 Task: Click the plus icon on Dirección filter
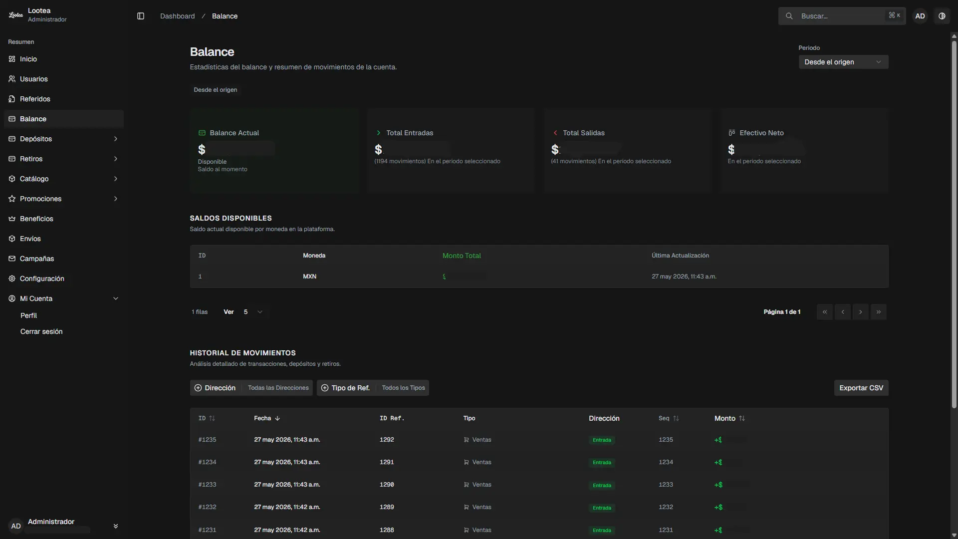(x=198, y=388)
